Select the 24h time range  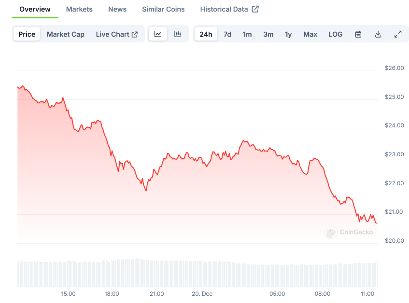coord(206,34)
